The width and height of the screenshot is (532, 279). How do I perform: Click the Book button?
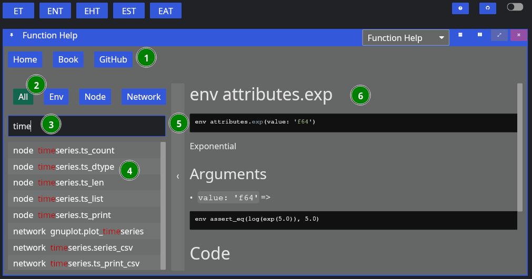(68, 60)
